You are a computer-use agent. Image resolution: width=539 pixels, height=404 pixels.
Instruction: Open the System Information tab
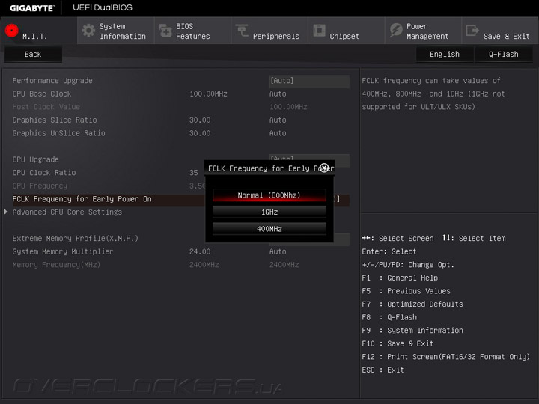coord(116,31)
